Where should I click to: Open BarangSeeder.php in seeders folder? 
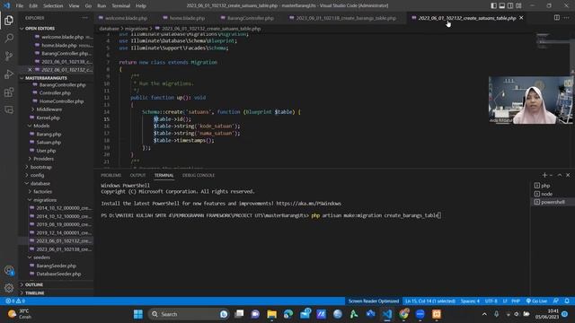tap(56, 266)
